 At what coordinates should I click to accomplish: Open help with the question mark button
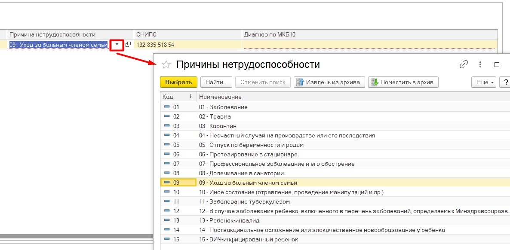pyautogui.click(x=505, y=82)
